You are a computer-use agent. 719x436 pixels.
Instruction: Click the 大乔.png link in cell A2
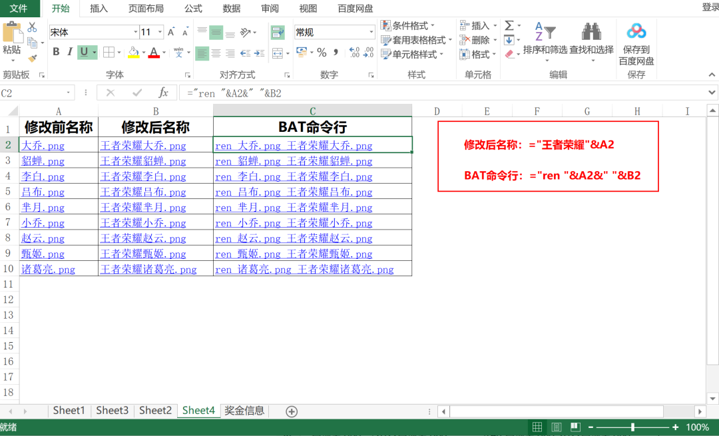(43, 146)
